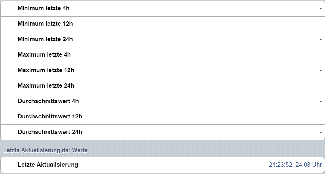Screen dimensions: 325x174
Task: Click the dash value for Minimum letzte 24h
Action: (x=321, y=39)
